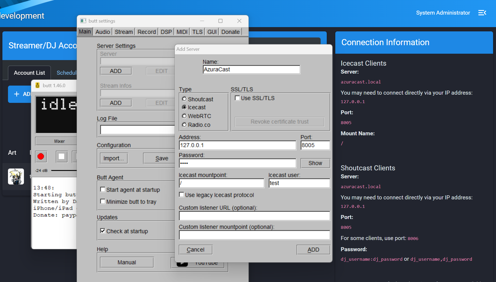Show the hidden password

(x=315, y=163)
